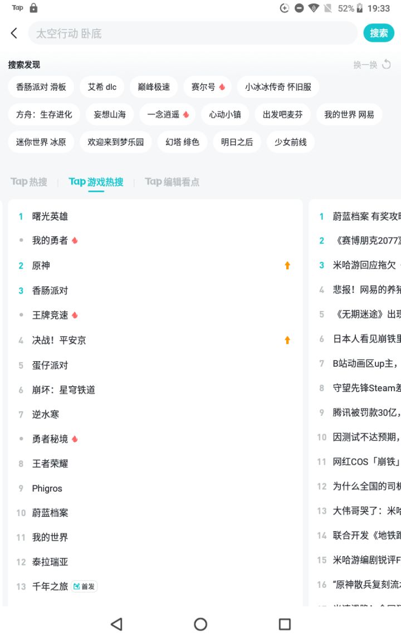
Task: Tap Android back navigation button
Action: pos(116,624)
